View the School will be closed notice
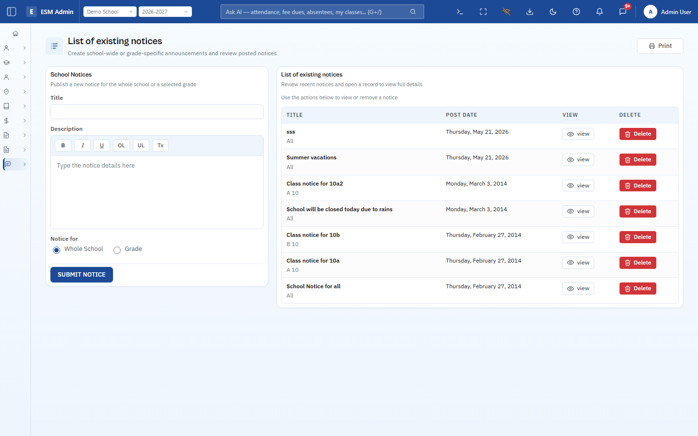Screen dimensions: 698x436 (x=578, y=211)
